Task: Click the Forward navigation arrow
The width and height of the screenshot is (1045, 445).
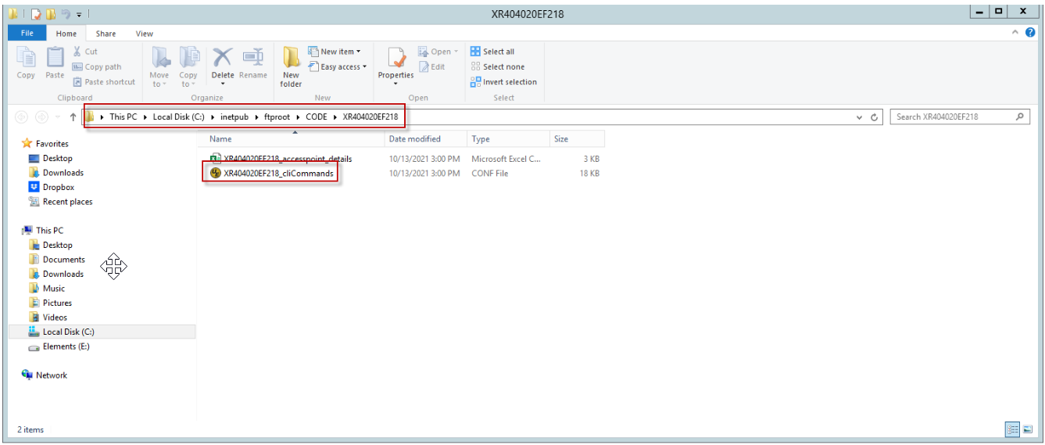Action: point(41,117)
